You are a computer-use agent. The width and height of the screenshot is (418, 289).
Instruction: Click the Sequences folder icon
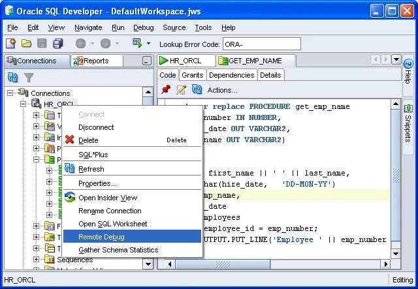point(50,259)
